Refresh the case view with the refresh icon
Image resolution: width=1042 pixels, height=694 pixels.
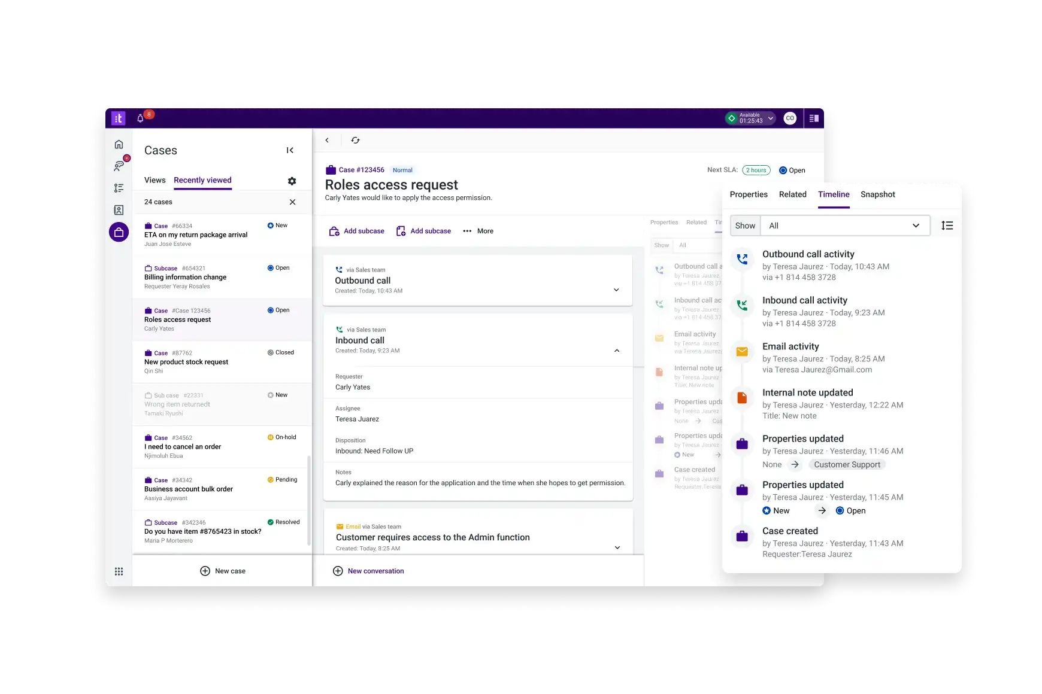click(355, 139)
